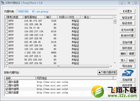Enable the 国内高匿 source checkbox
140x101 pixels.
coord(7,93)
